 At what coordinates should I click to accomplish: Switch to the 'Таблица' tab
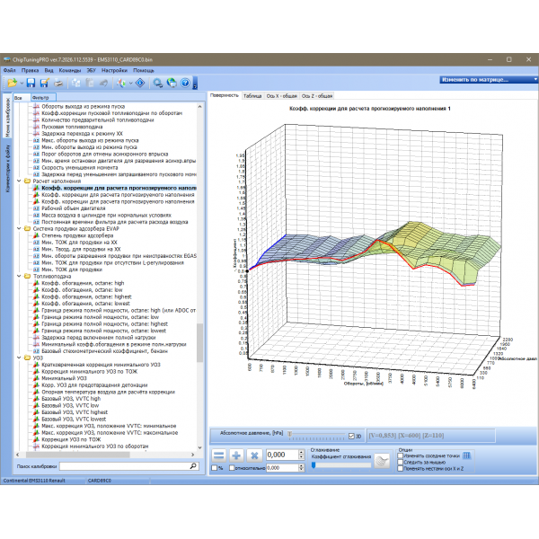[252, 95]
